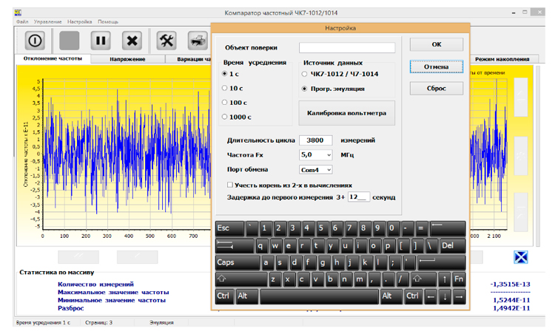
Task: Click the X cancel icon in toolbar
Action: tap(132, 40)
